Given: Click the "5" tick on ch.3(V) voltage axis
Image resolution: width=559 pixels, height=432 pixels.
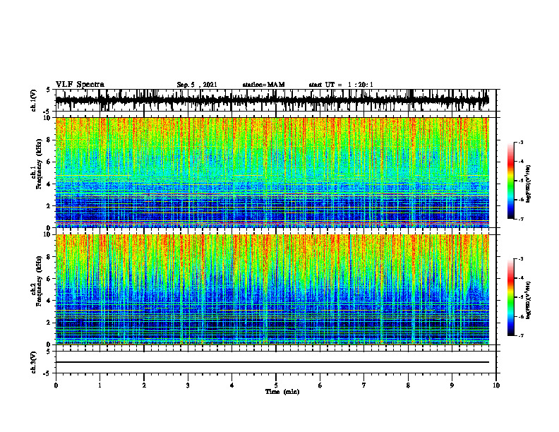Looking at the screenshot, I should point(49,352).
